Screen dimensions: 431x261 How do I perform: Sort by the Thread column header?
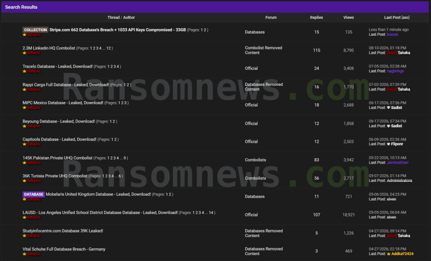tap(114, 17)
